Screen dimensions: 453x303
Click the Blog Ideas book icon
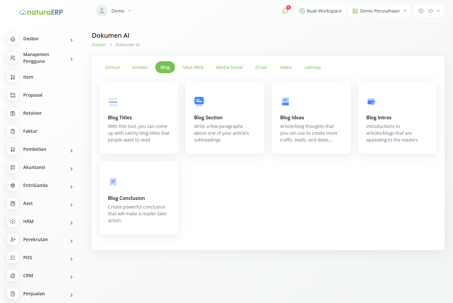pos(285,102)
